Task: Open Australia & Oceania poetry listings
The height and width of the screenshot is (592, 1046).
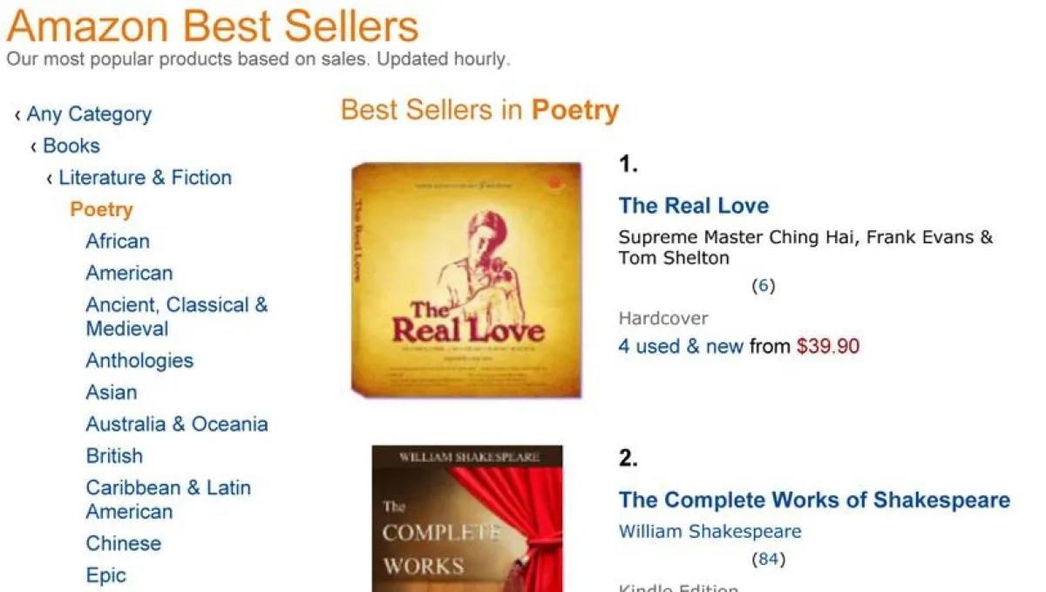Action: pyautogui.click(x=177, y=424)
